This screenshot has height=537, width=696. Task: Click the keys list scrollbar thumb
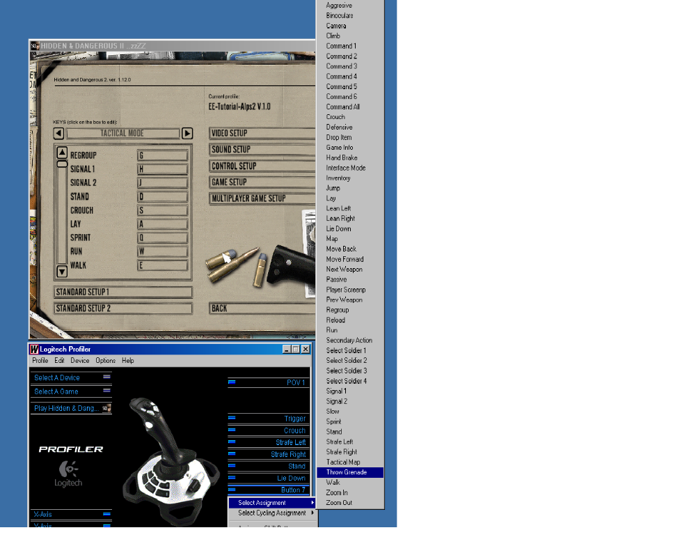click(62, 164)
